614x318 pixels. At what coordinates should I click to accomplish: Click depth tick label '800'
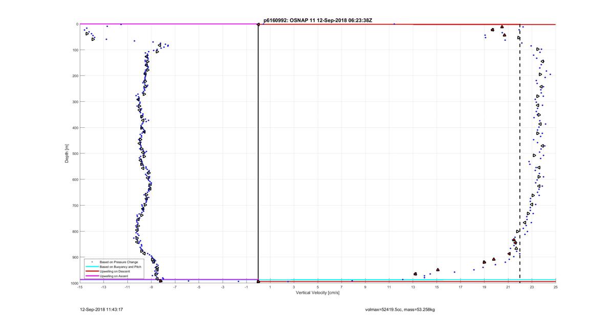pos(76,232)
